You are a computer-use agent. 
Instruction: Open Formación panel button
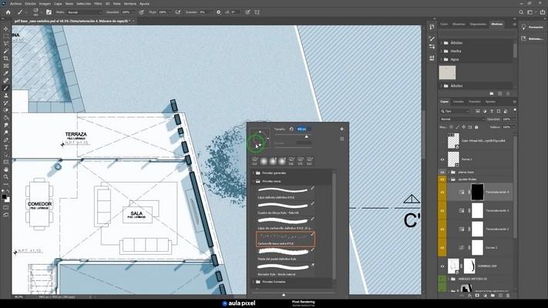pyautogui.click(x=533, y=27)
